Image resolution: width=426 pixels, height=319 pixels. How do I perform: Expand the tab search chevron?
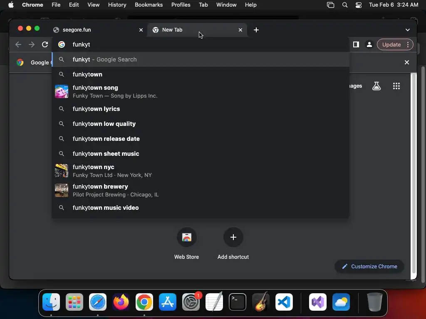click(408, 30)
